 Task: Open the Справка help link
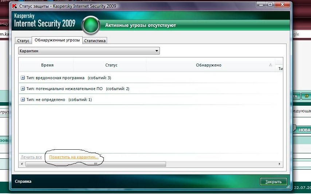(x=23, y=181)
